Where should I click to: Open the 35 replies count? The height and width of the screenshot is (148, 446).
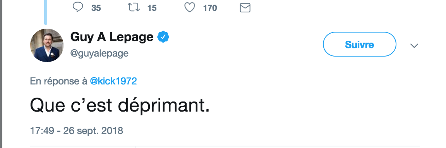coord(96,8)
